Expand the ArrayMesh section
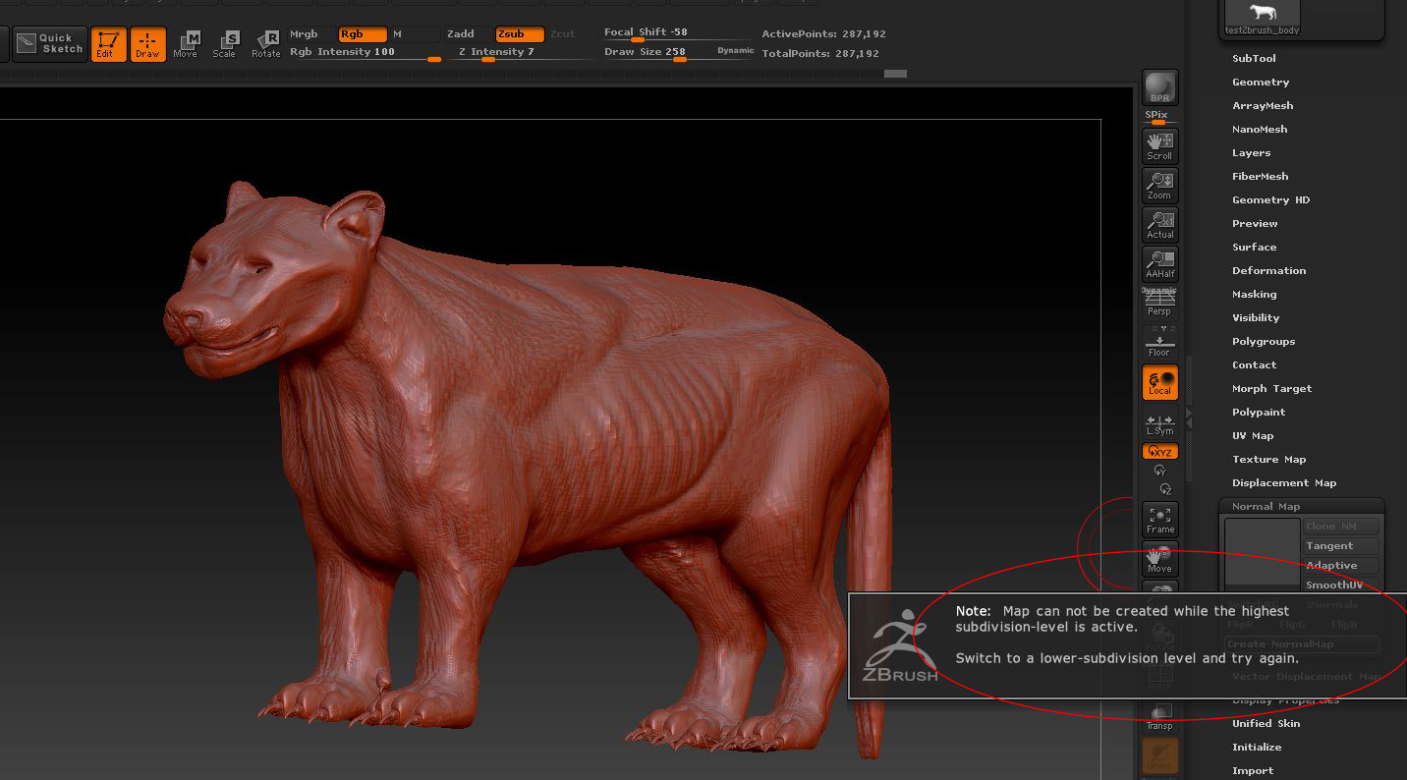The image size is (1407, 780). pos(1263,106)
